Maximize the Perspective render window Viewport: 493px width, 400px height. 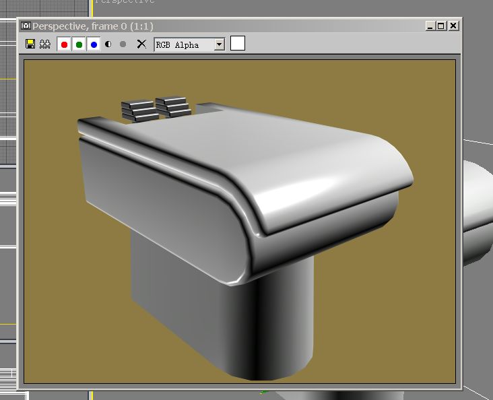pyautogui.click(x=441, y=26)
